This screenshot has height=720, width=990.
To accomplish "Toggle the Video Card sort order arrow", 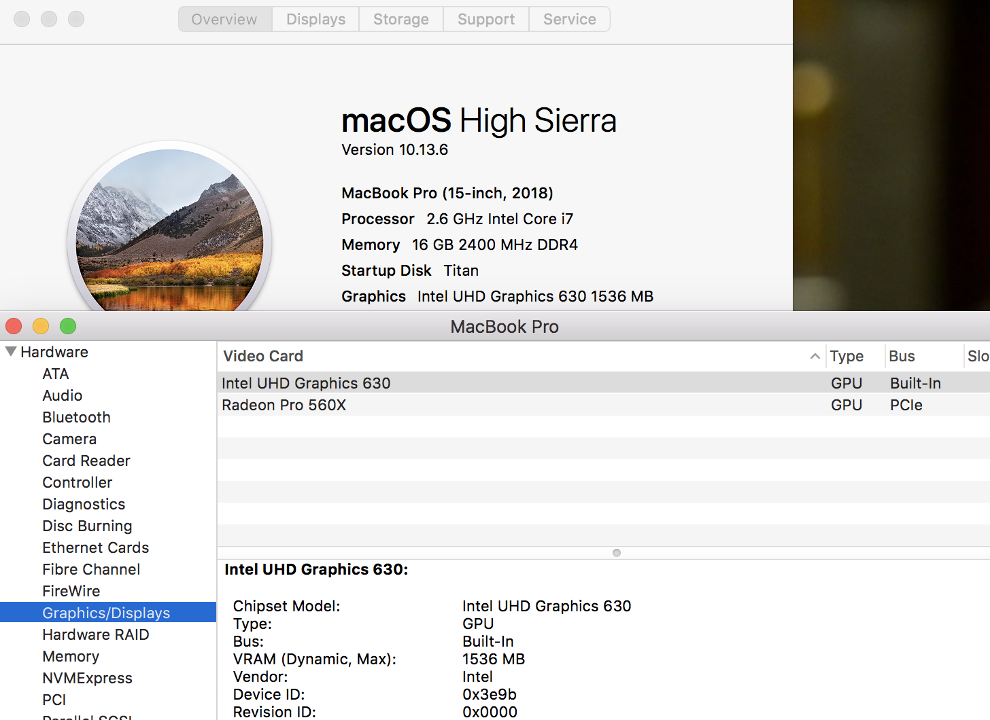I will pyautogui.click(x=815, y=357).
